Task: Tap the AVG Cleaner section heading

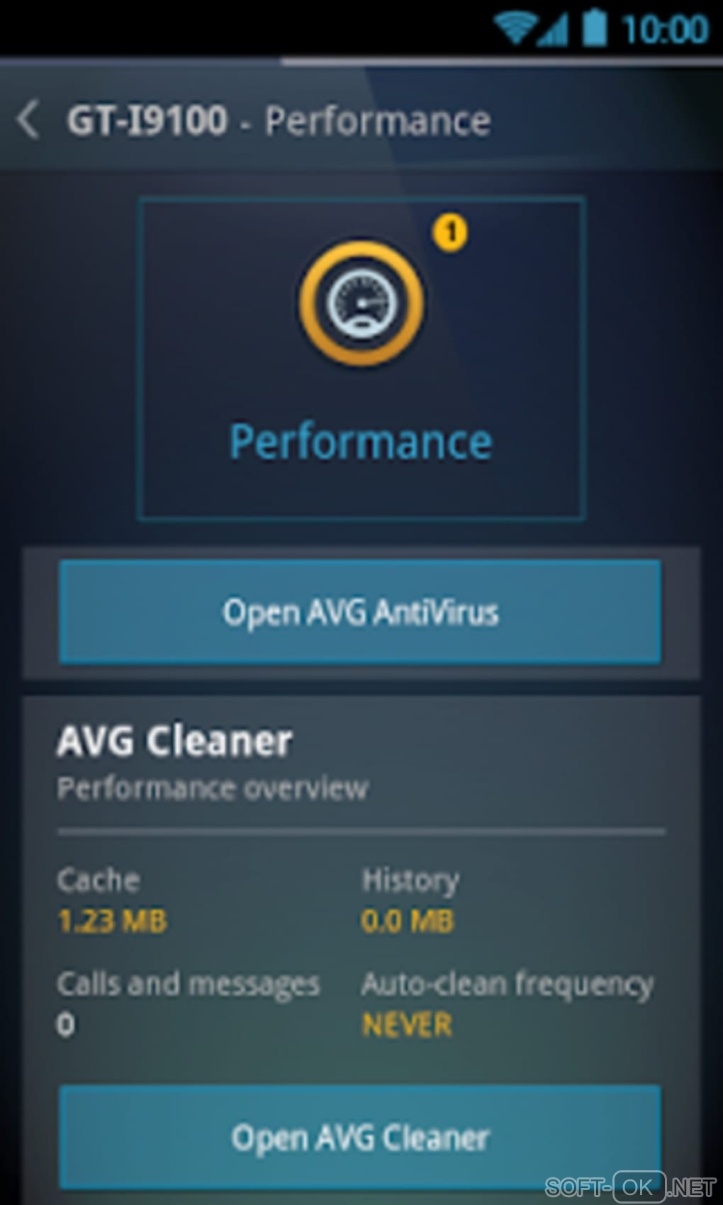Action: pos(174,741)
